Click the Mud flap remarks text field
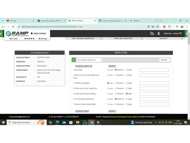This screenshot has width=190, height=143. [x=154, y=70]
